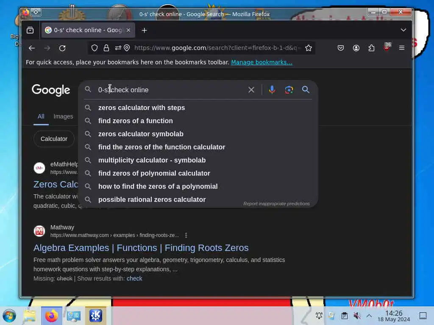Pick find the zeros of the function calculator

(198, 147)
